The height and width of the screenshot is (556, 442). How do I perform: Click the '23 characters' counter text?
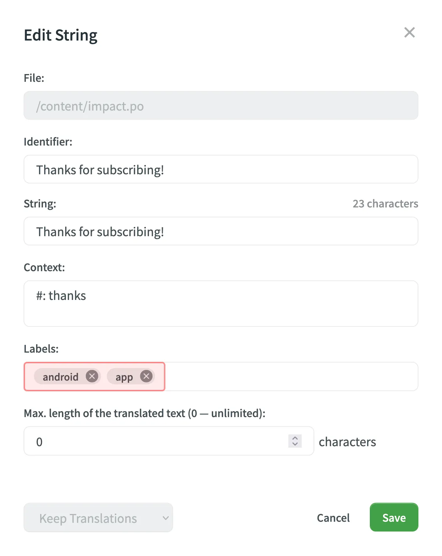(x=385, y=203)
